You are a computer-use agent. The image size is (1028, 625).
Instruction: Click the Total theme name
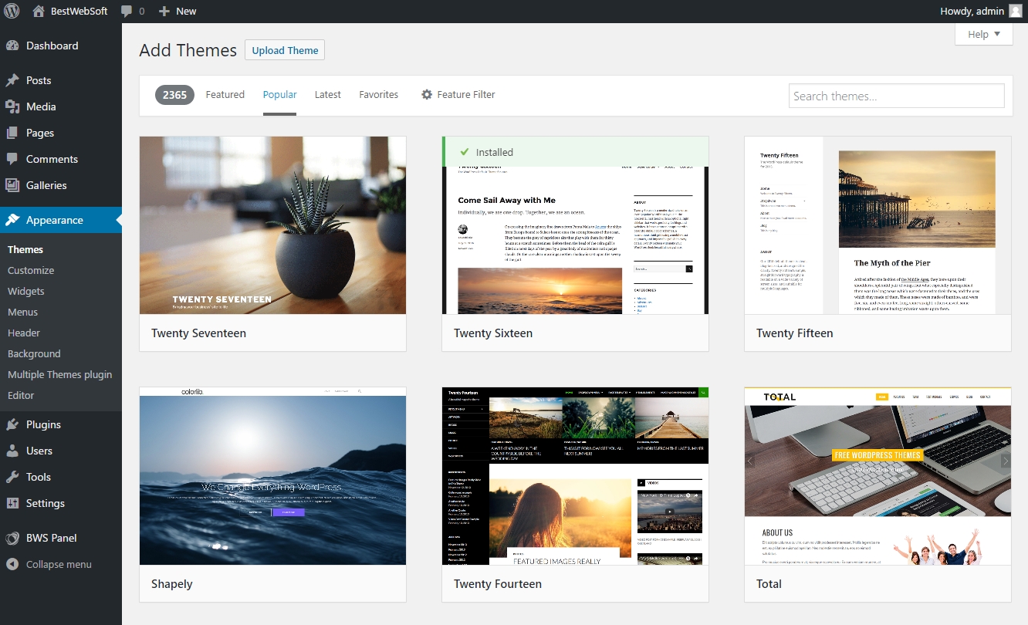pos(769,584)
